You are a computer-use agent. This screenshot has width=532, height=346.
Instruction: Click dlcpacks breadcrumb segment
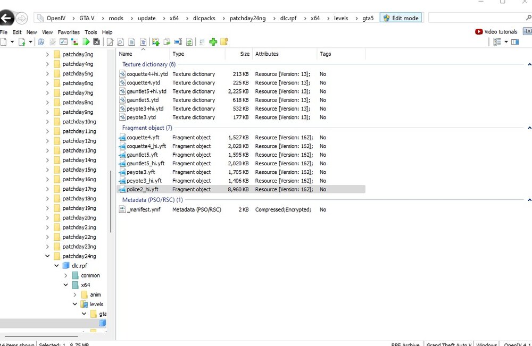coord(204,18)
